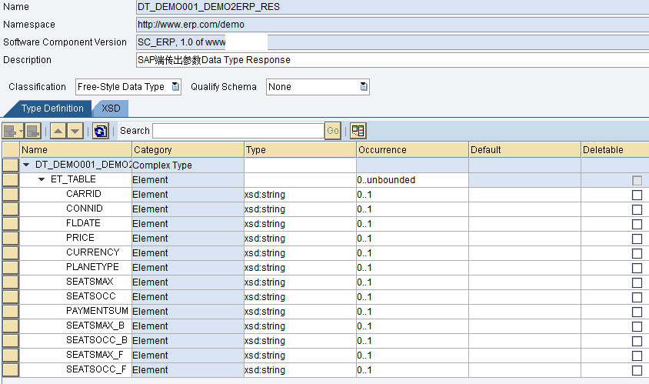649x384 pixels.
Task: Click the insert row toolbar icon
Action: [x=11, y=131]
